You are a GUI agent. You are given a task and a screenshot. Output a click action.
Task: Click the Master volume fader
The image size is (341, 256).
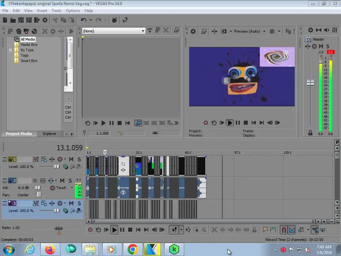tap(310, 83)
